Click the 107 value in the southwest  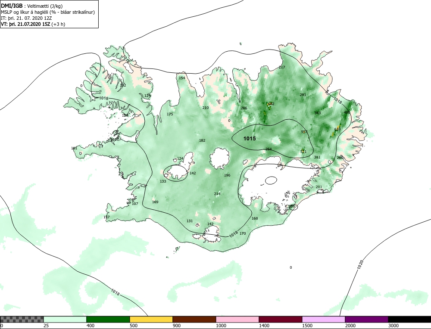tap(135, 204)
